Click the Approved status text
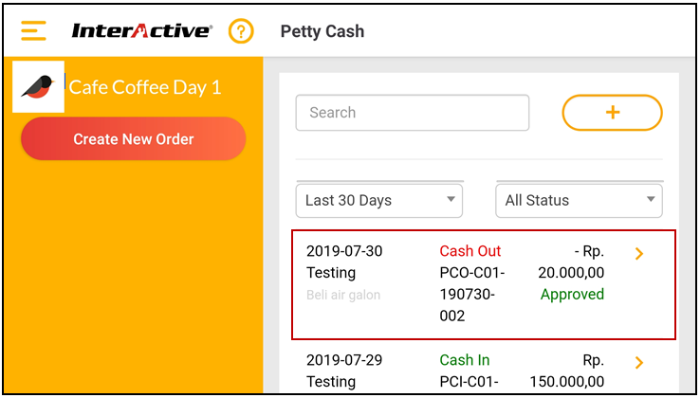 [x=572, y=295]
